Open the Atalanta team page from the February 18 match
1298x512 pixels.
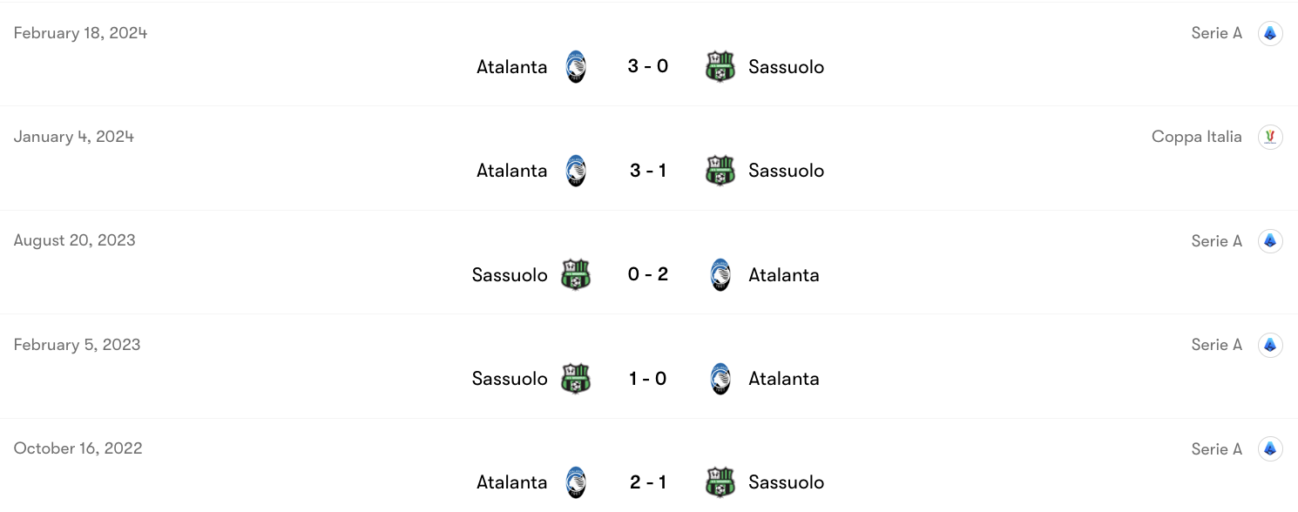511,66
